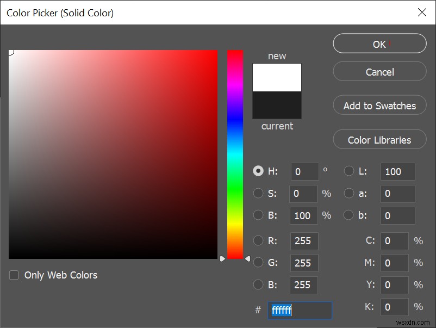Image resolution: width=436 pixels, height=328 pixels.
Task: Select the Saturation radio button
Action: (x=259, y=193)
